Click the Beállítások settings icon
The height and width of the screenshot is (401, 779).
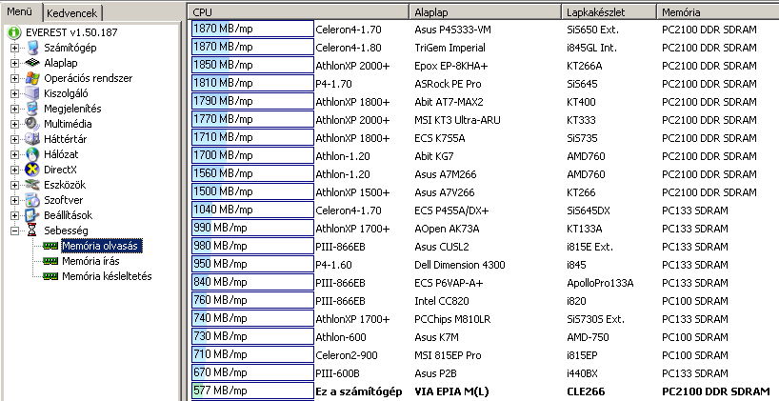tap(32, 215)
